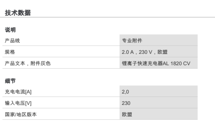
Task: Click the 说明 section title
Action: click(10, 30)
